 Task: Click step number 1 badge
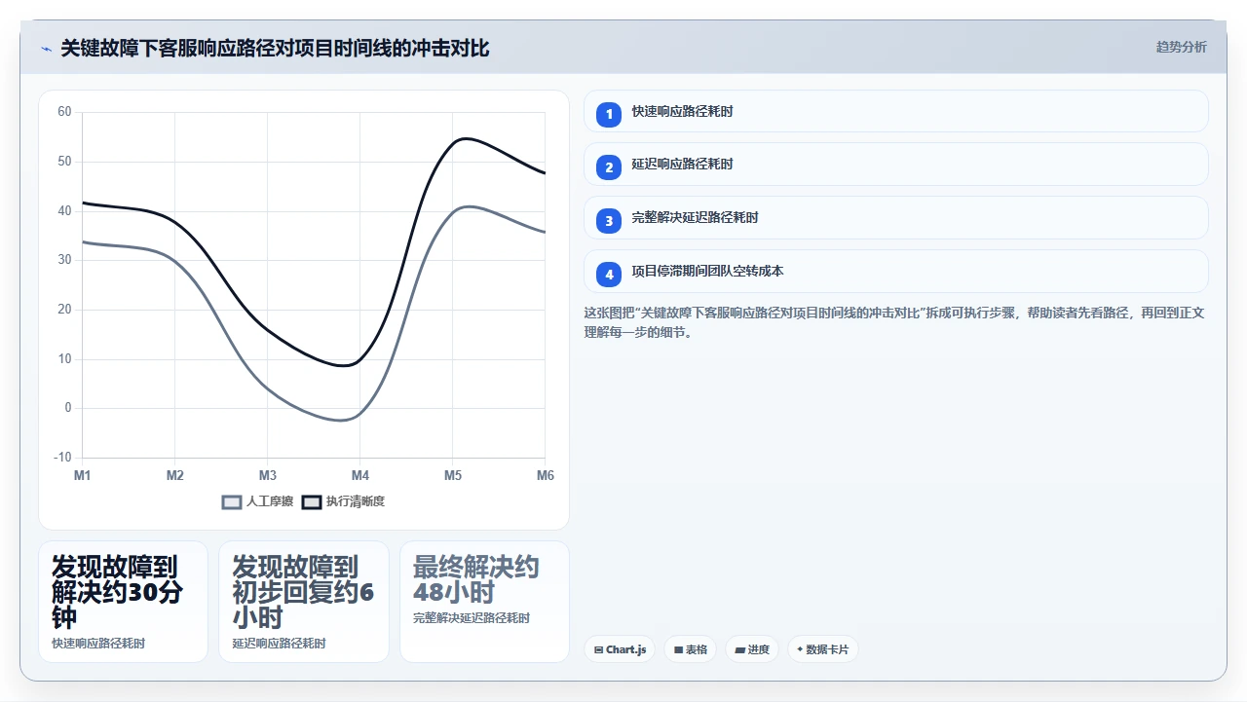(x=609, y=114)
